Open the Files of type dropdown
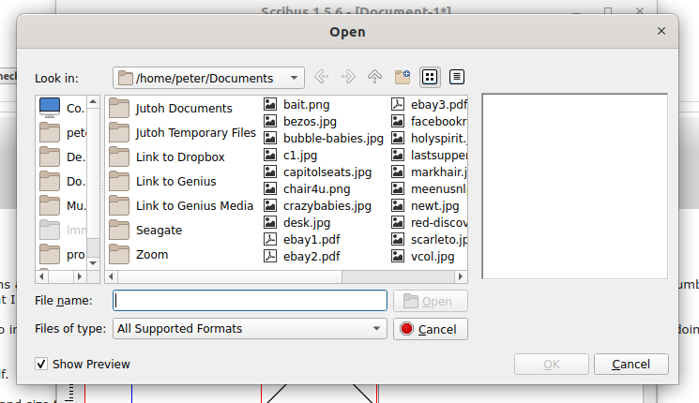The width and height of the screenshot is (699, 403). 249,329
